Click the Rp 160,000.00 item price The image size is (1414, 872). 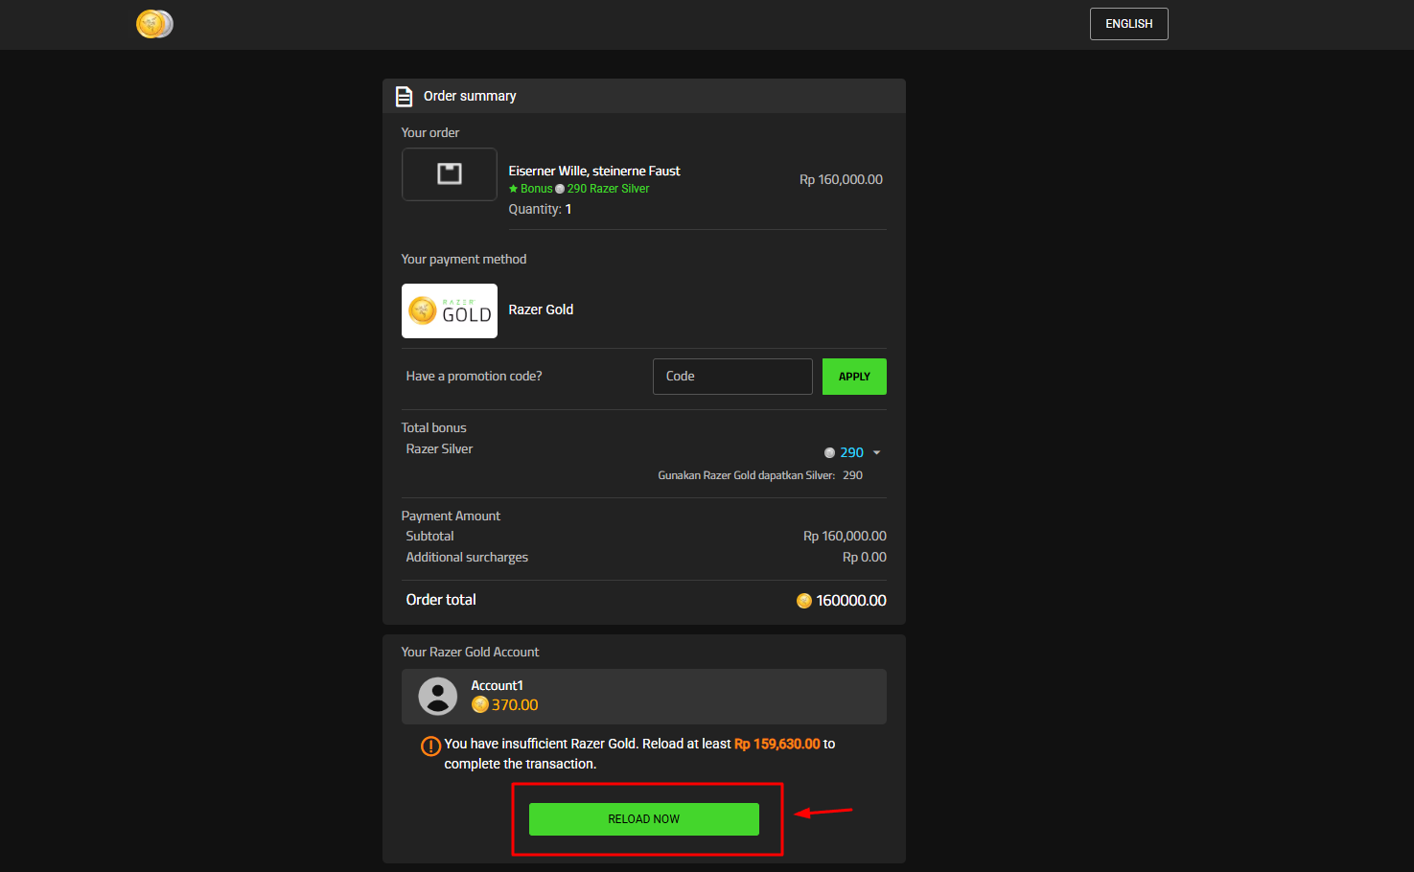841,179
